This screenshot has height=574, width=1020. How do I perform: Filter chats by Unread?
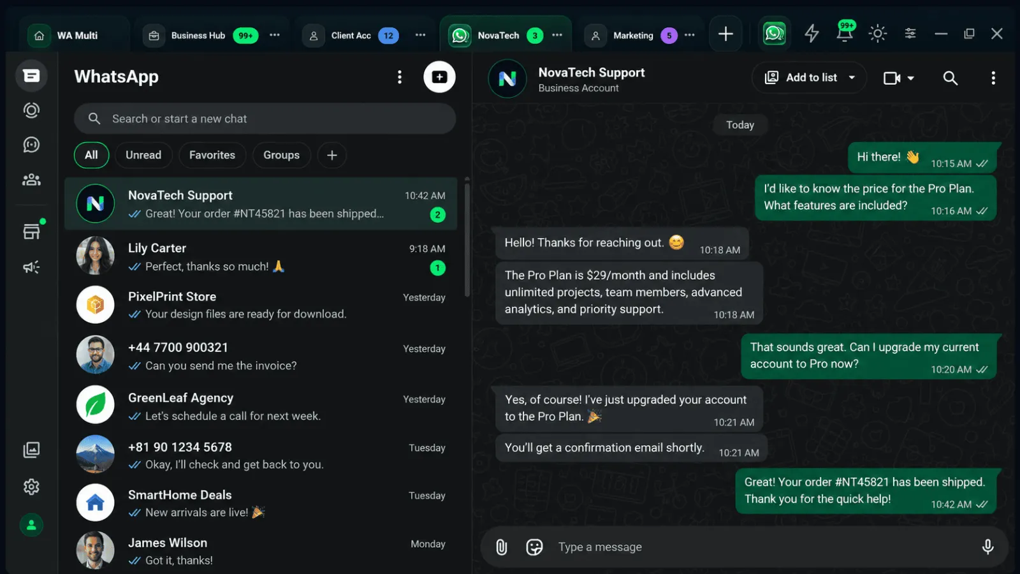tap(143, 155)
